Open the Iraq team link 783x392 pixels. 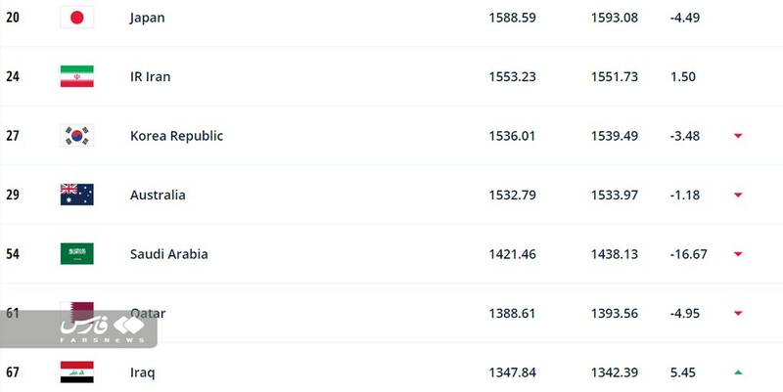click(142, 372)
